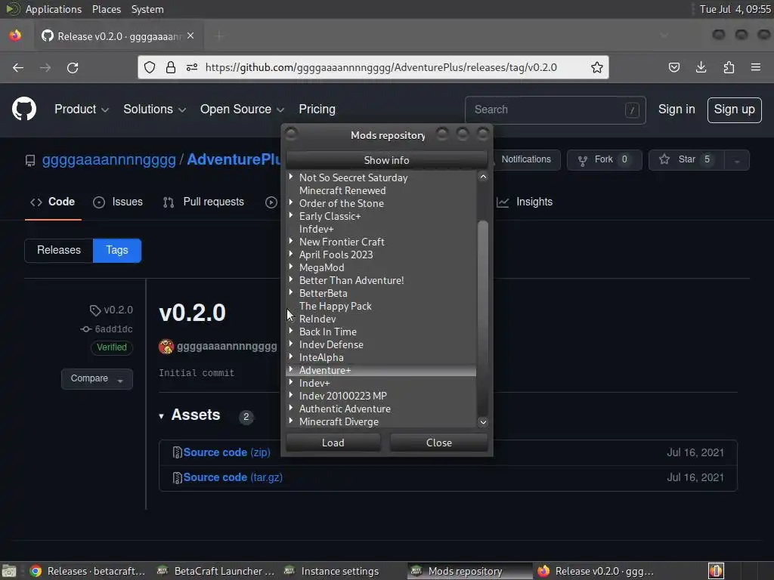Click the Load button in Mods repository
This screenshot has width=774, height=580.
point(333,443)
